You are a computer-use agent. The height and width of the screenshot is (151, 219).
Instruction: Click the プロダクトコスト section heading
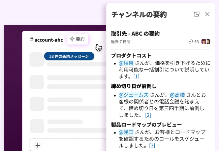[x=131, y=55]
